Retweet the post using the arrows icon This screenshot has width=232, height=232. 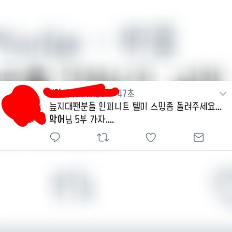pos(103,137)
